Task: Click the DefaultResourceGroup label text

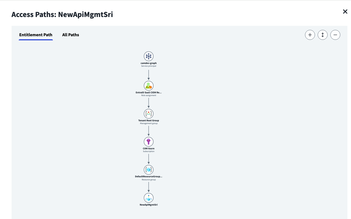Action: [149, 176]
